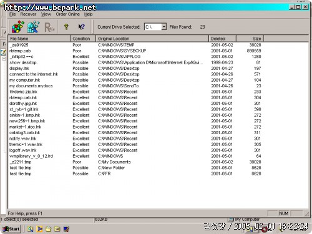The height and width of the screenshot is (234, 312).
Task: Open the Order Online menu
Action: tap(67, 14)
